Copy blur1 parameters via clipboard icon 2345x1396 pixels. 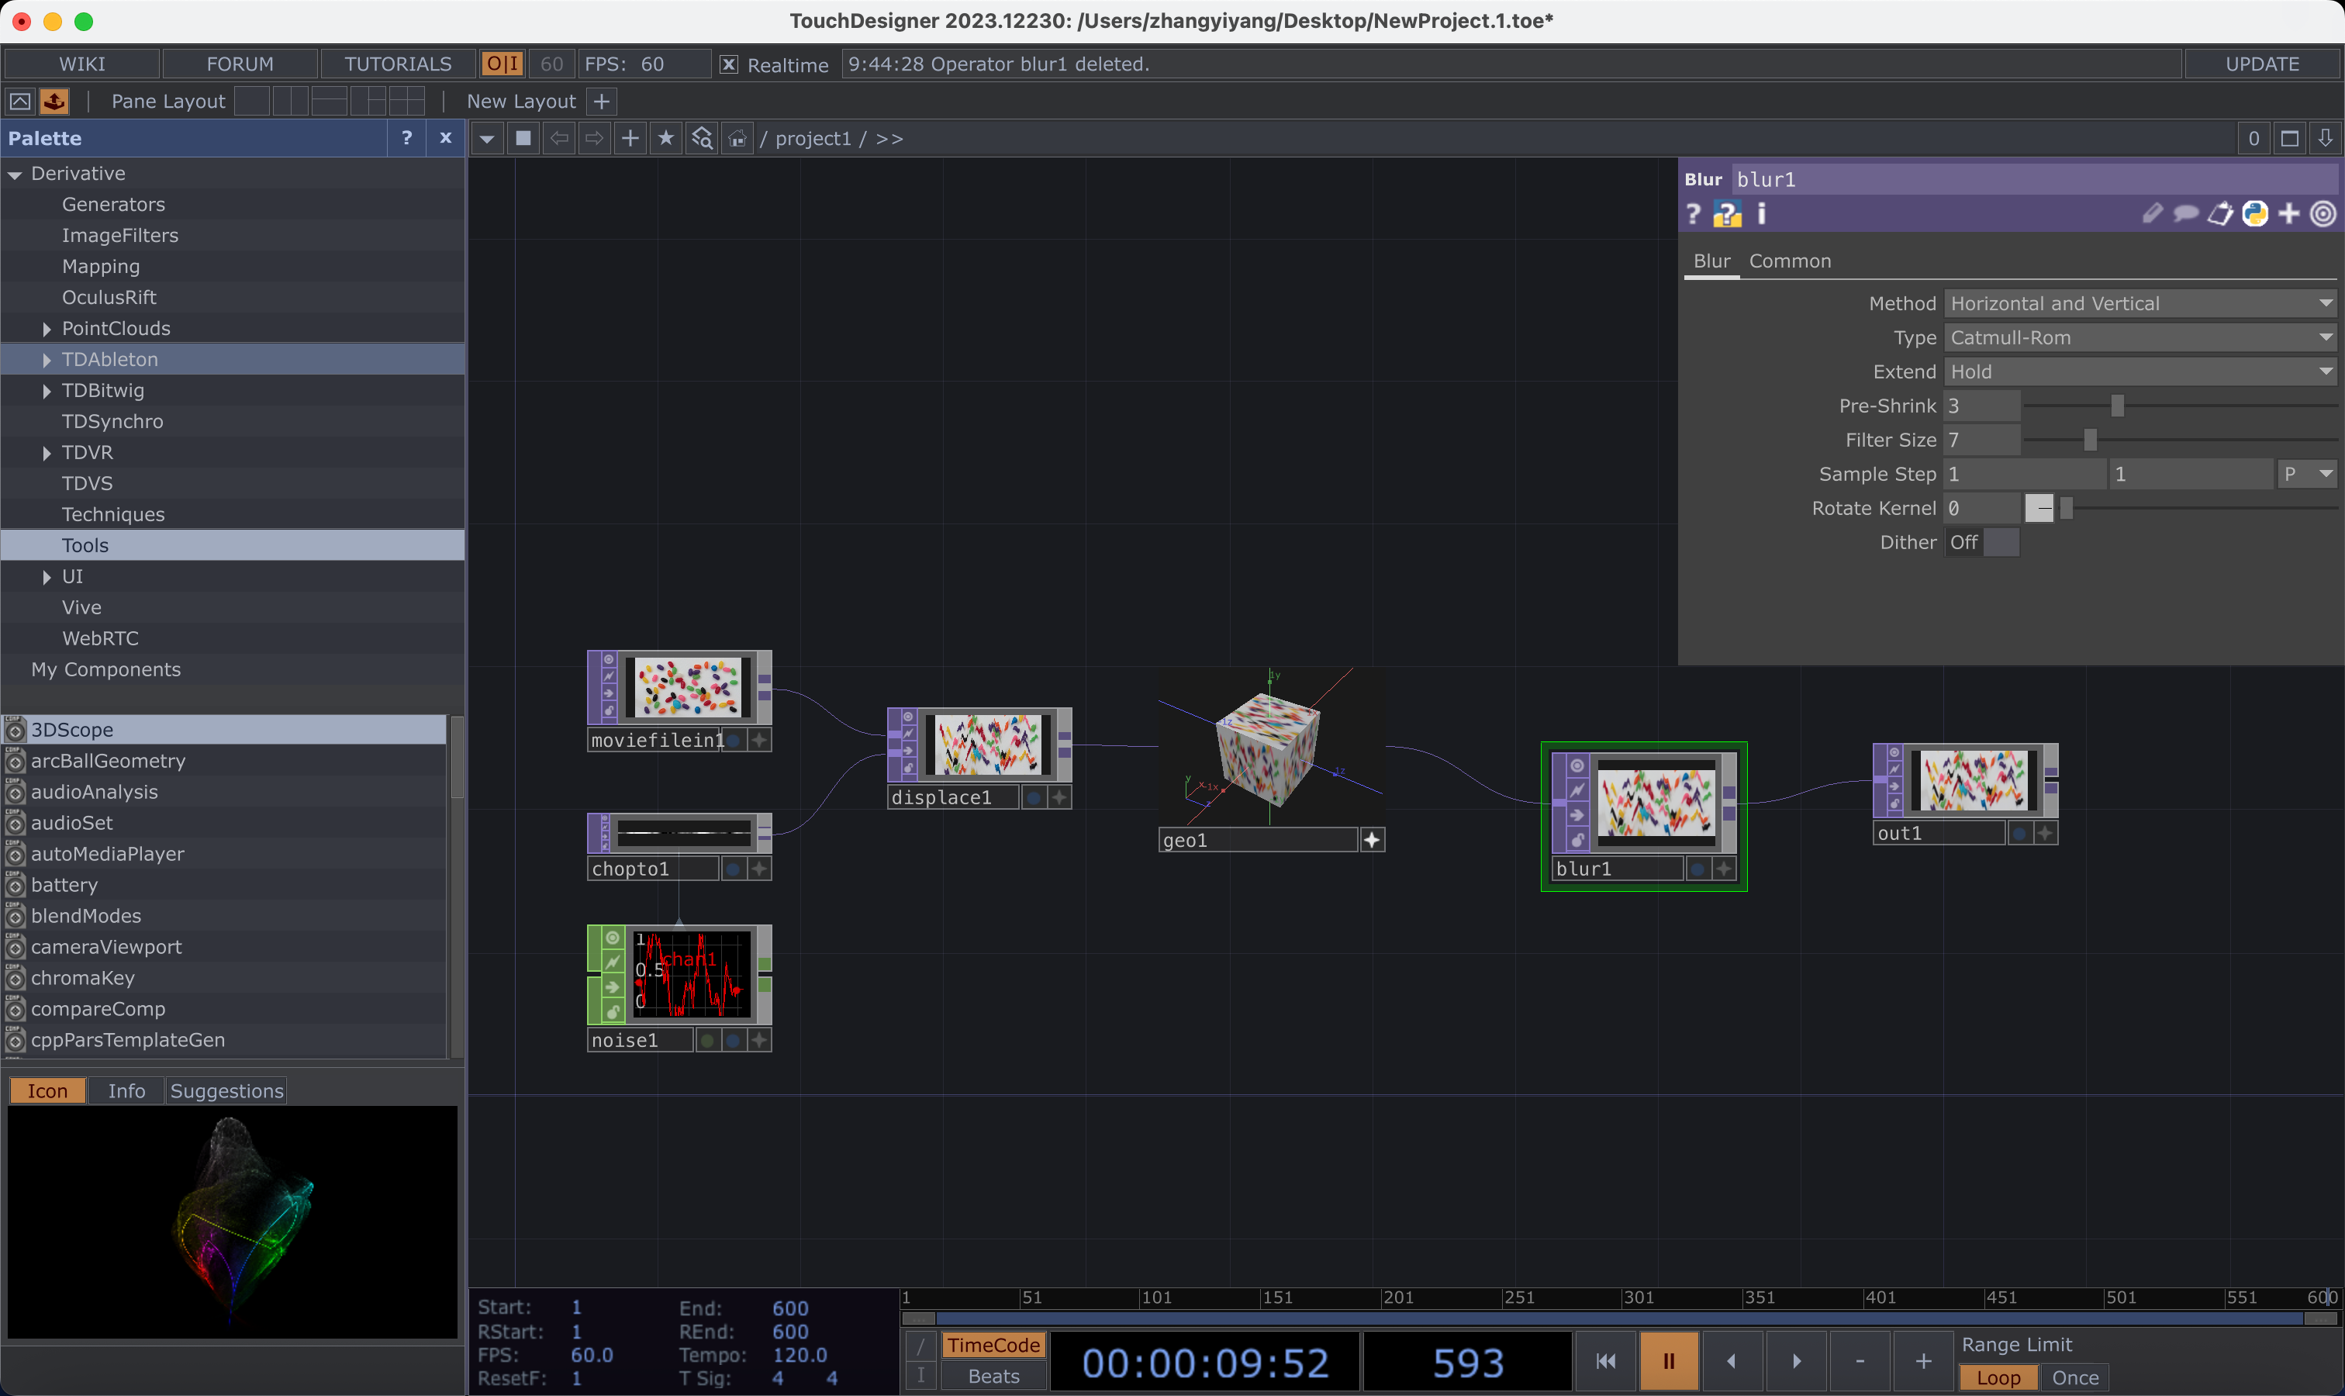(2220, 213)
